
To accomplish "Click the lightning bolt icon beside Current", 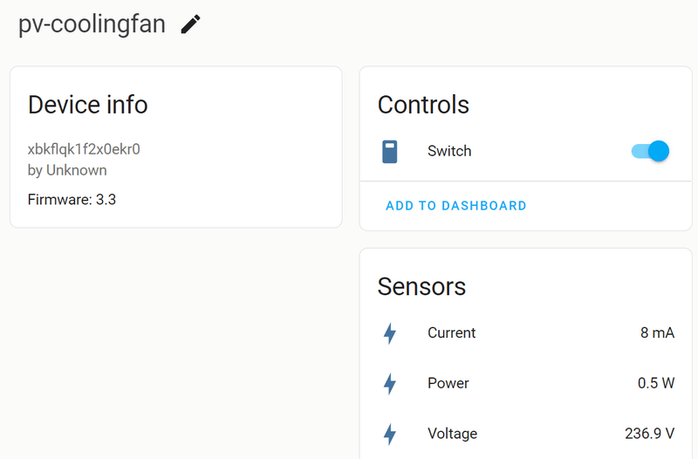I will pos(390,333).
